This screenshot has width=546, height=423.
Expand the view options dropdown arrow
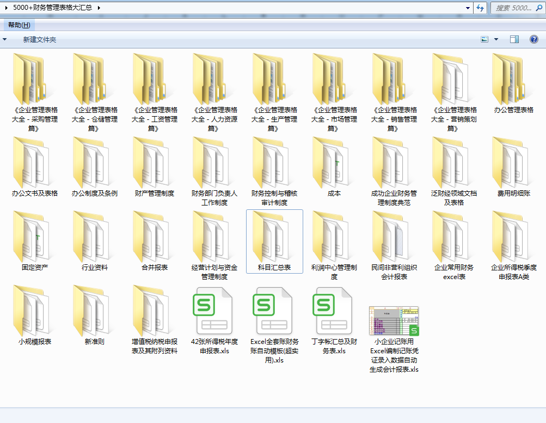(496, 39)
